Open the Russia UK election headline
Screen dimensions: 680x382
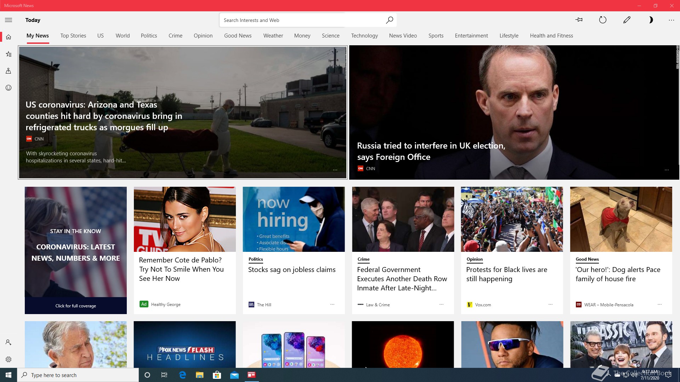[x=431, y=151]
